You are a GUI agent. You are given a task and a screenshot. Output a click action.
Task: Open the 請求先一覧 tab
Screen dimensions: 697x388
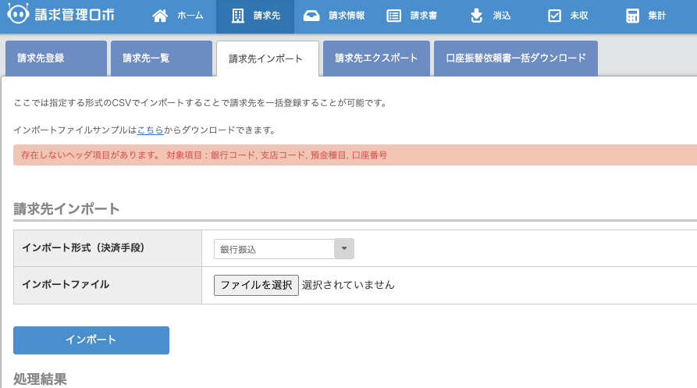tap(161, 59)
